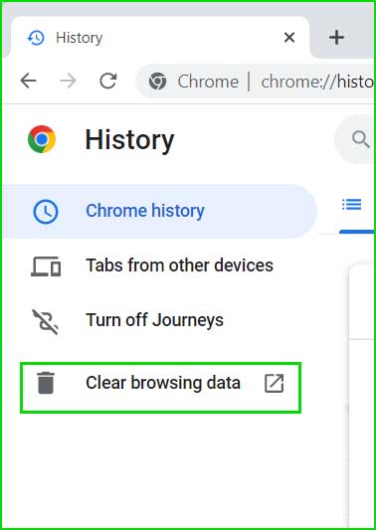Click the Chrome site info icon in the address bar
The width and height of the screenshot is (376, 530).
tap(157, 82)
